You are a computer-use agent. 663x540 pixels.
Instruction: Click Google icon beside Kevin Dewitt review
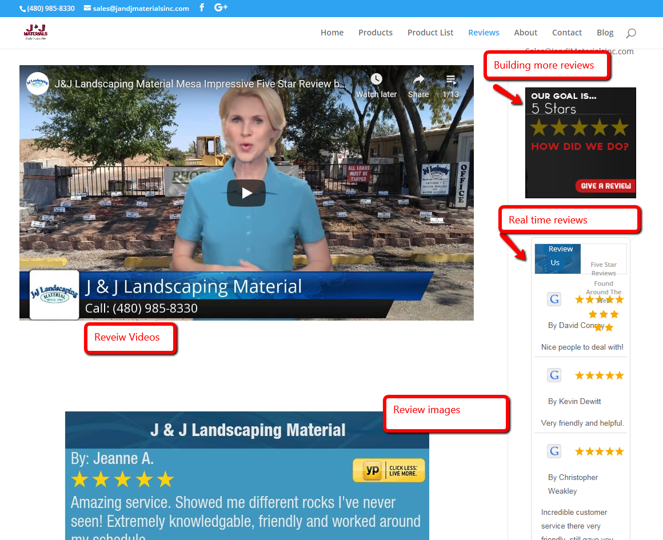tap(554, 375)
